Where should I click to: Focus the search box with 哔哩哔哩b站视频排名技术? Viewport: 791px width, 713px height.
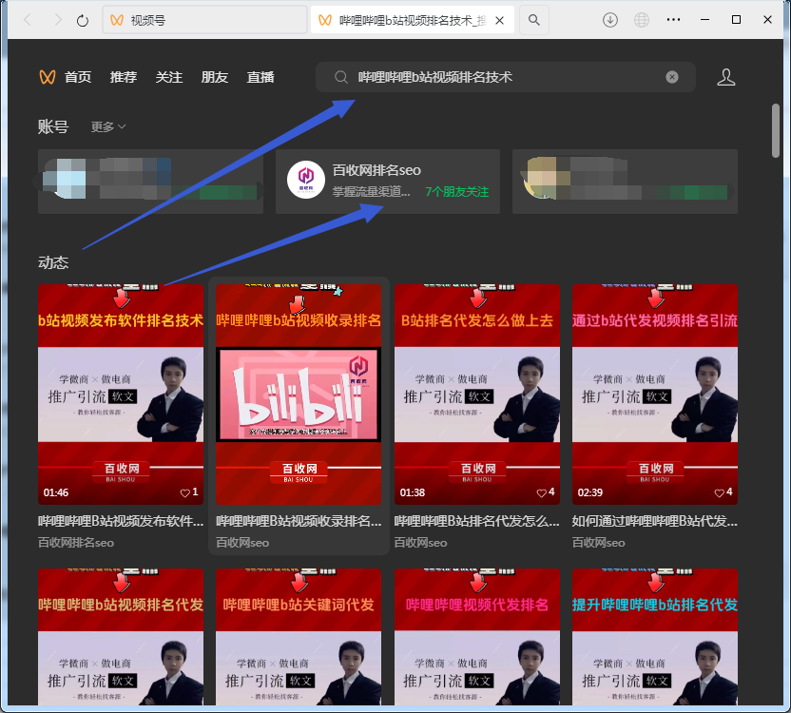(506, 77)
